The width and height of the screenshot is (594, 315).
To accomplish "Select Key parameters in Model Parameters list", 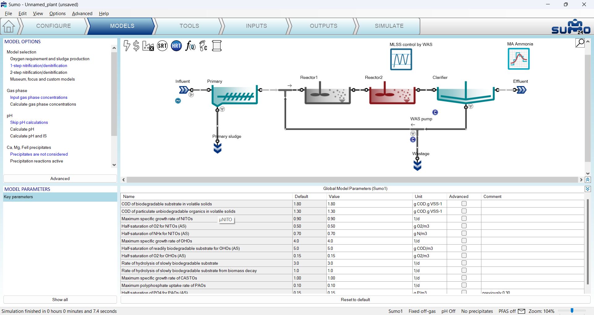I will (60, 197).
